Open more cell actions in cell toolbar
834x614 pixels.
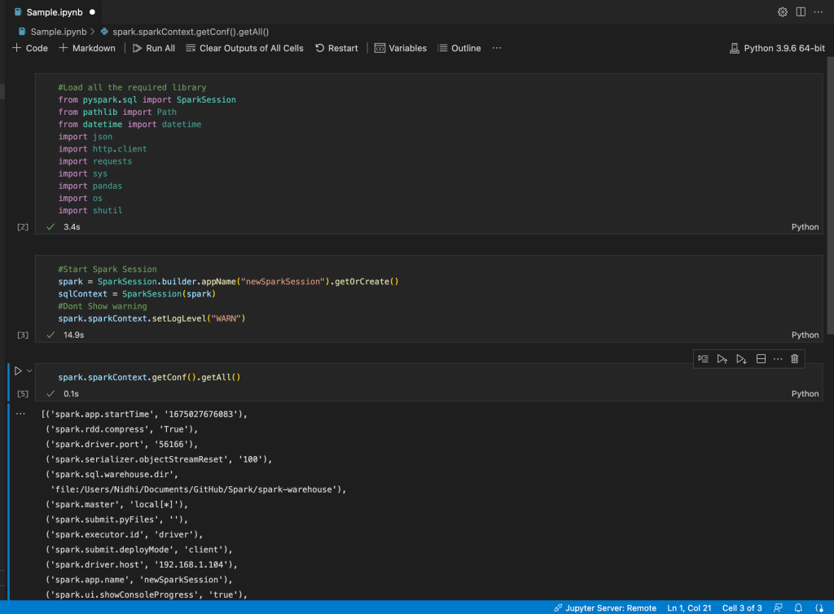(778, 359)
